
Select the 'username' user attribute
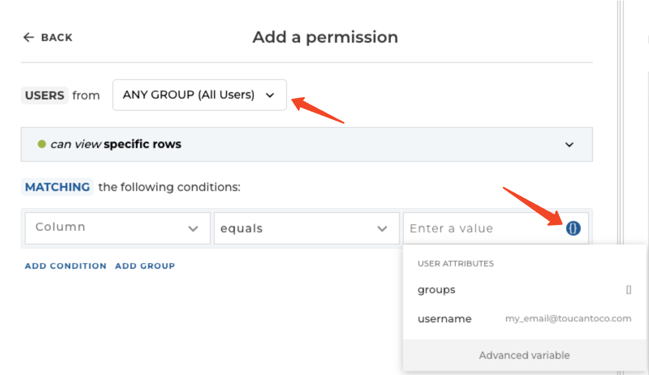(445, 319)
